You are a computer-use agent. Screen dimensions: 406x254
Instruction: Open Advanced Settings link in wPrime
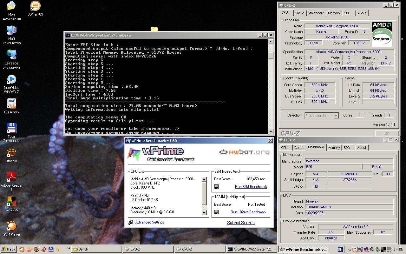150,222
